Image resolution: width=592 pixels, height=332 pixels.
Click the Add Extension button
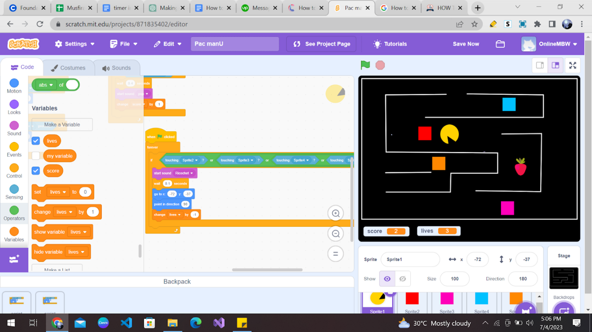[x=14, y=260]
